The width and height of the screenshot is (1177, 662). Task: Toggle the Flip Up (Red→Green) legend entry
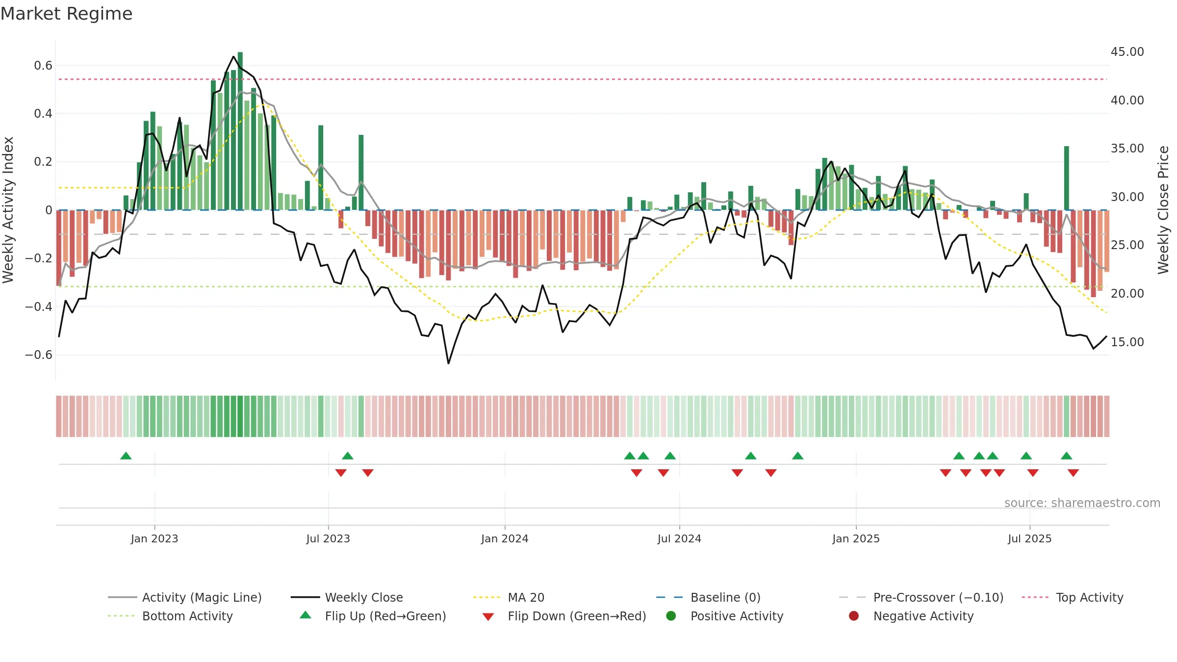tap(373, 616)
